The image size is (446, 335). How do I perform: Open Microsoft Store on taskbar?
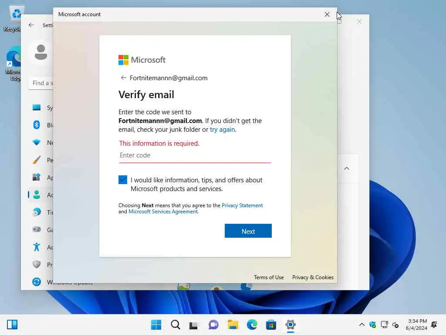click(271, 325)
